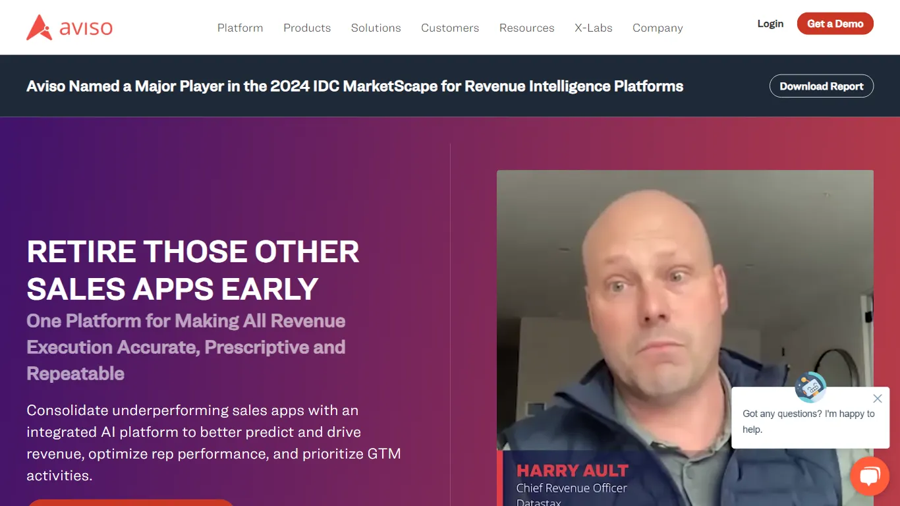Open the chat launcher bubble icon
900x506 pixels.
click(870, 476)
